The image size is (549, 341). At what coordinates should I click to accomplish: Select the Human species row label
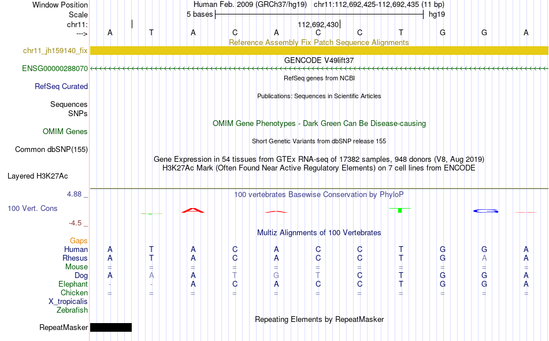[76, 249]
